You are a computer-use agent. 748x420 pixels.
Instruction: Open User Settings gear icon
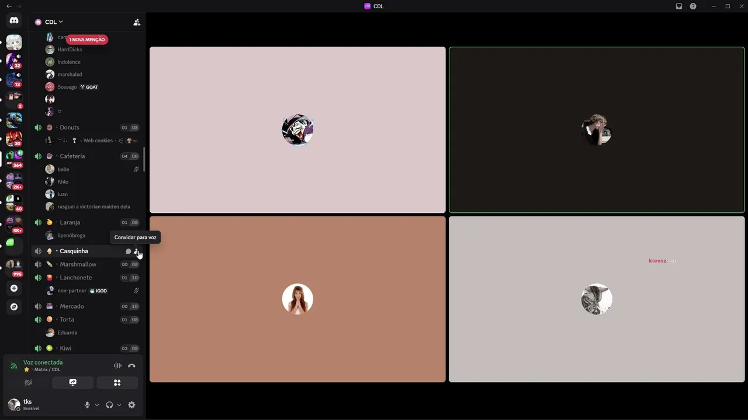[x=131, y=405]
